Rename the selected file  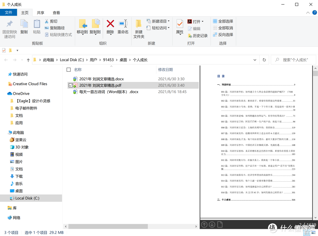[123, 26]
